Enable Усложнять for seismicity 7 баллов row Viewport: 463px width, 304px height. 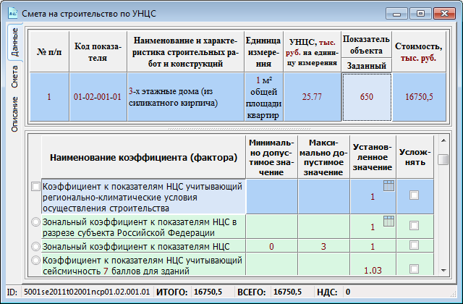(x=414, y=269)
